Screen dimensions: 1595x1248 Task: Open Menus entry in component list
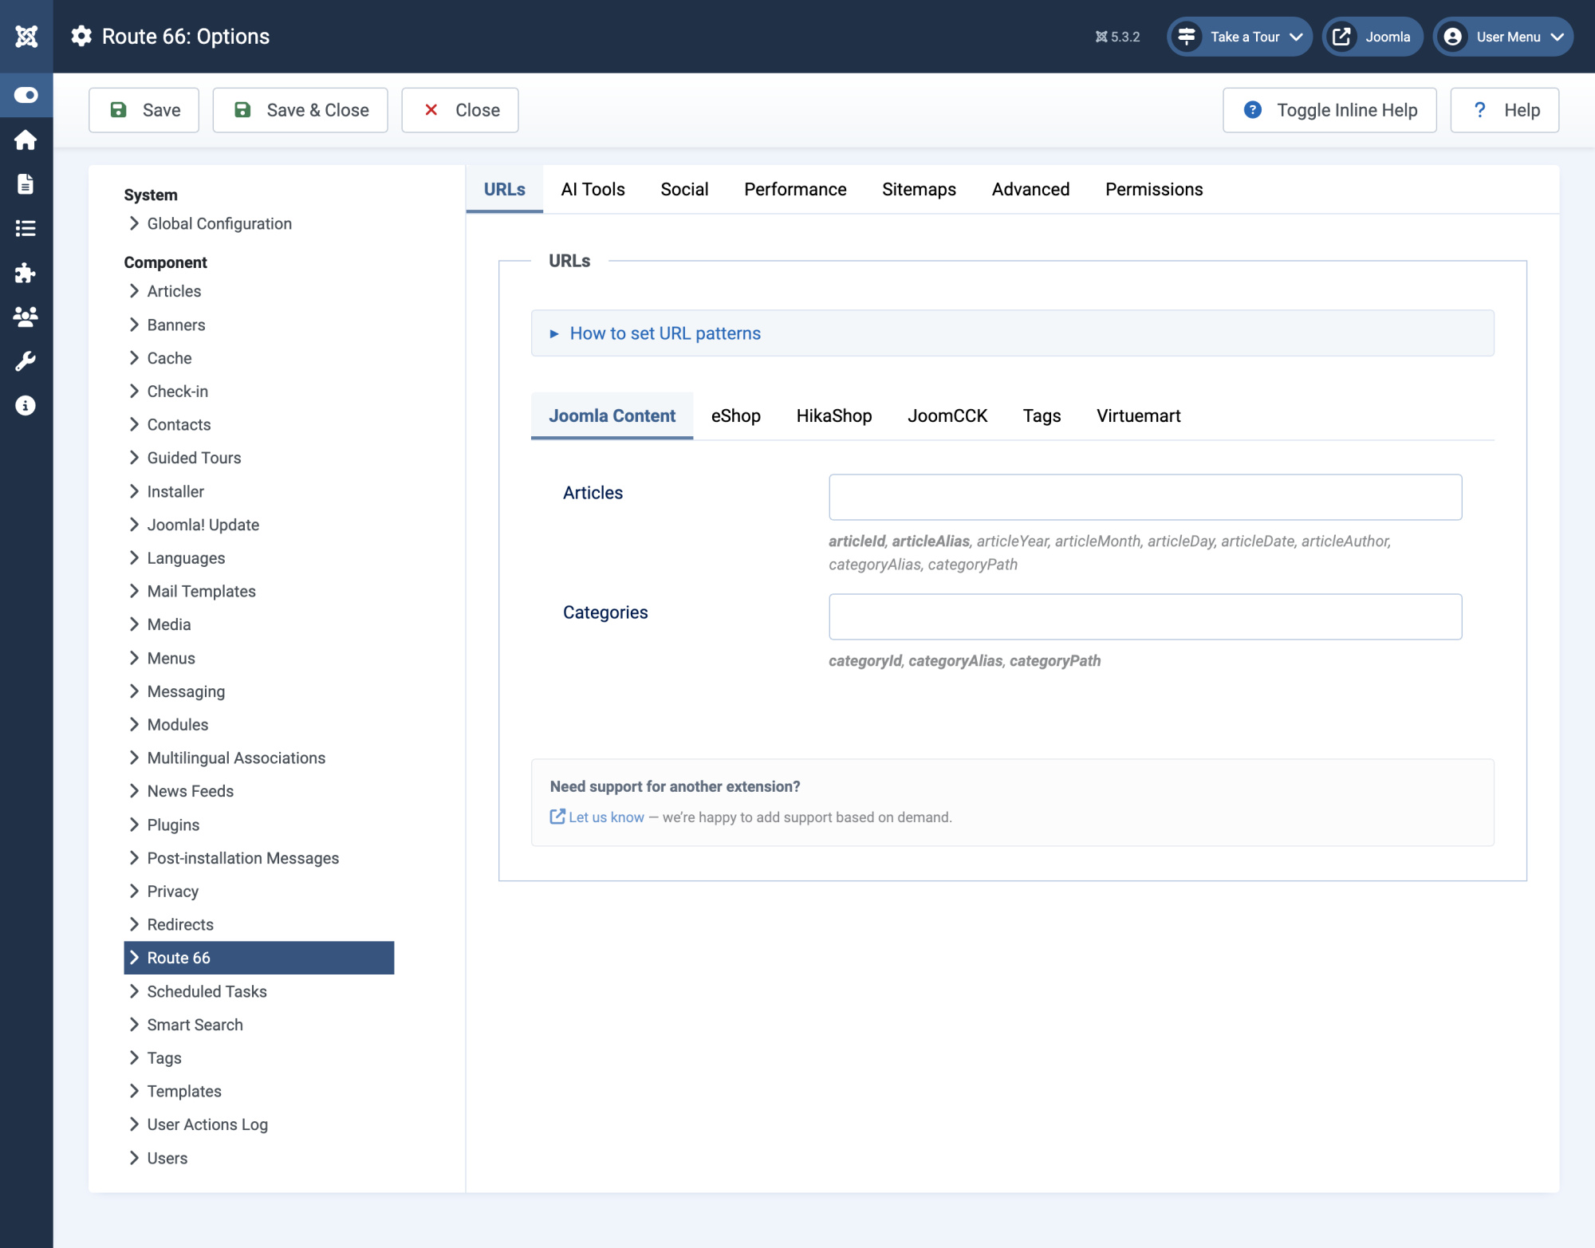[x=171, y=658]
